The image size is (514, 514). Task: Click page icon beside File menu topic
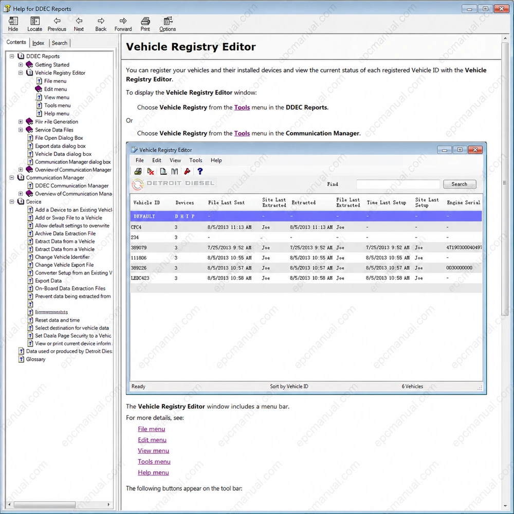tap(39, 81)
